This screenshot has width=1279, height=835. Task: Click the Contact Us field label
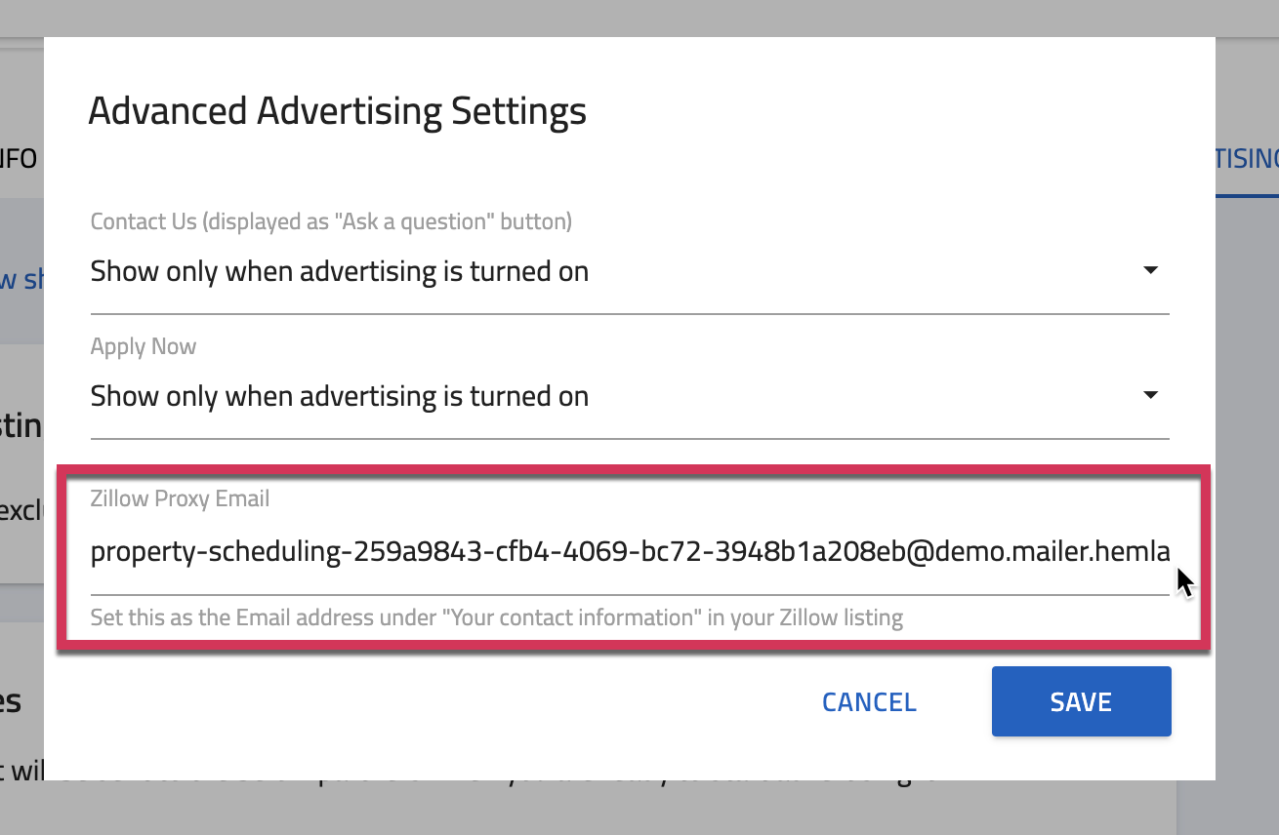coord(331,221)
